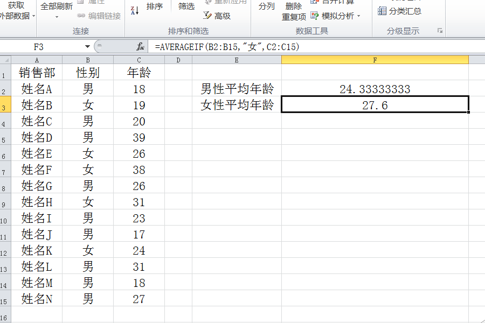
Task: Click 编辑链接 edit links
Action: pos(99,16)
